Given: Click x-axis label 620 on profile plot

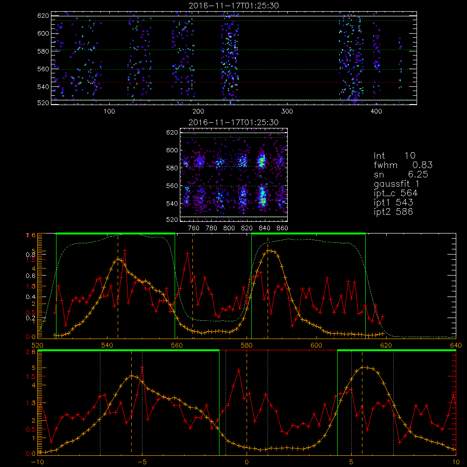Looking at the screenshot, I should 386,345.
